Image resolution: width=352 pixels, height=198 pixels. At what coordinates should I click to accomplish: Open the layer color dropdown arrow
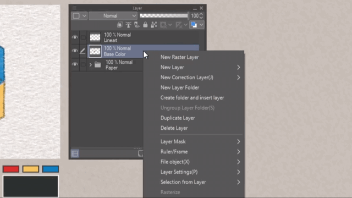tap(201, 25)
